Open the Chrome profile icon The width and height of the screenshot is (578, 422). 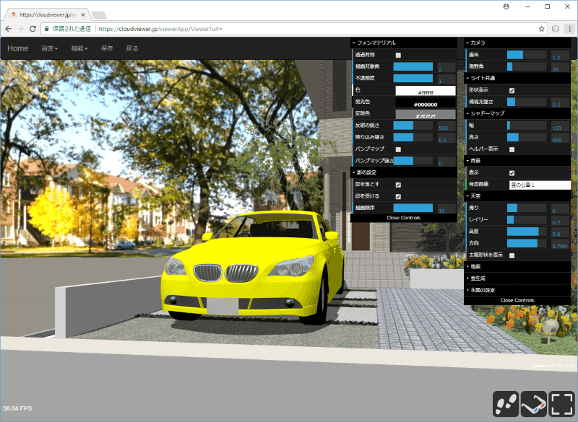(x=506, y=6)
